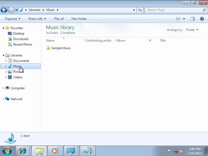The image size is (208, 156).
Task: Select Network in navigation pane
Action: pyautogui.click(x=16, y=99)
